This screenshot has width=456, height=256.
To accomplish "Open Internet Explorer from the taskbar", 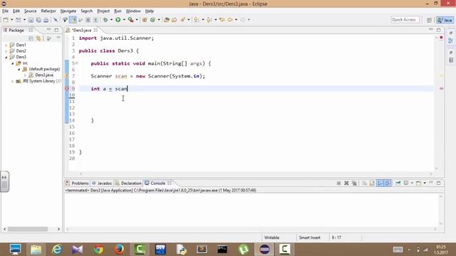I will click(x=57, y=250).
